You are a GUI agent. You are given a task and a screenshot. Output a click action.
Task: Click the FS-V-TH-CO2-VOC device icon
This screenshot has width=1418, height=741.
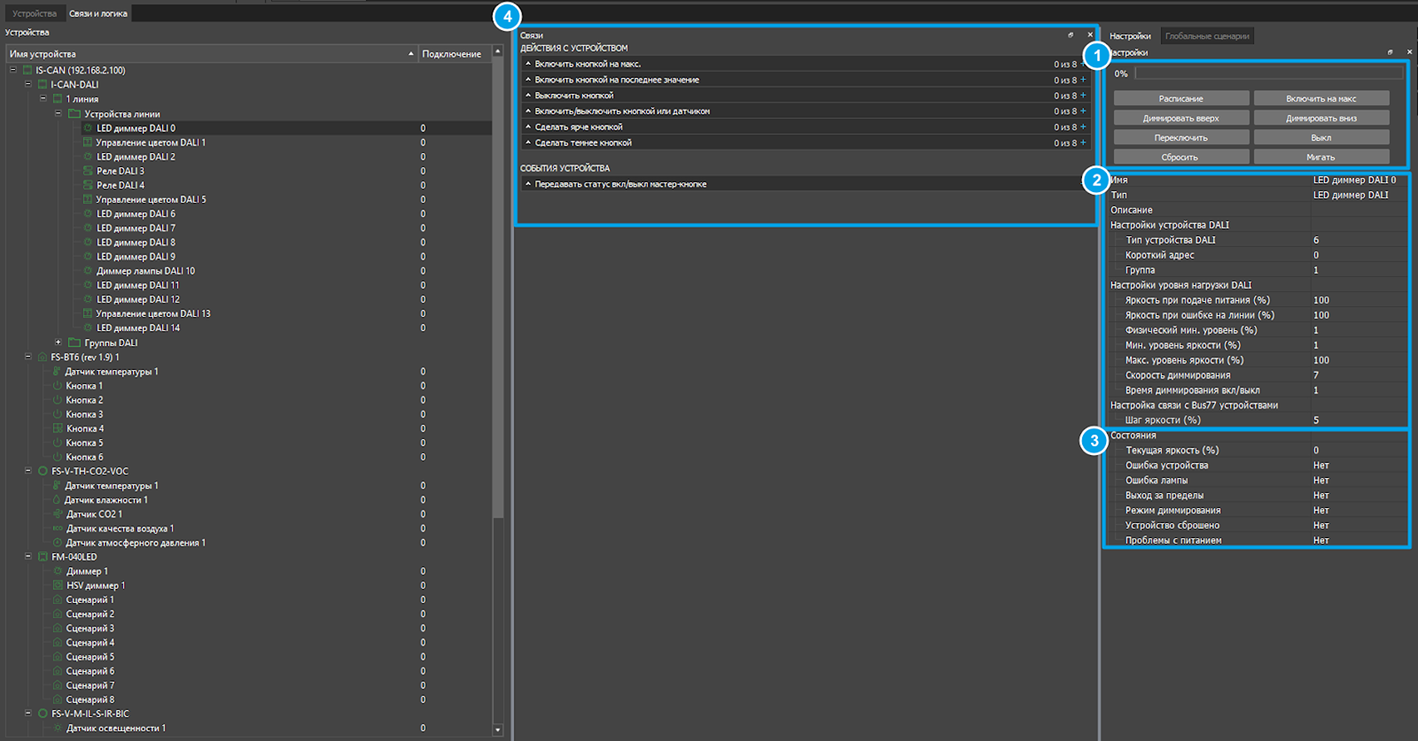(43, 471)
